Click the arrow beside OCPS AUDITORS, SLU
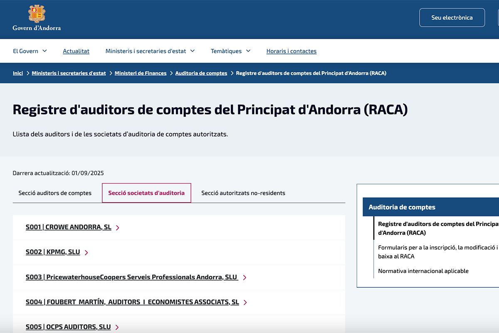Viewport: 499px width, 333px height. pyautogui.click(x=118, y=327)
